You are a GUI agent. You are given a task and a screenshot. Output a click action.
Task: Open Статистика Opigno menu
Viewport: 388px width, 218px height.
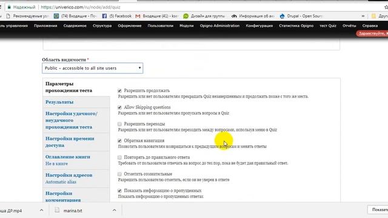(296, 25)
